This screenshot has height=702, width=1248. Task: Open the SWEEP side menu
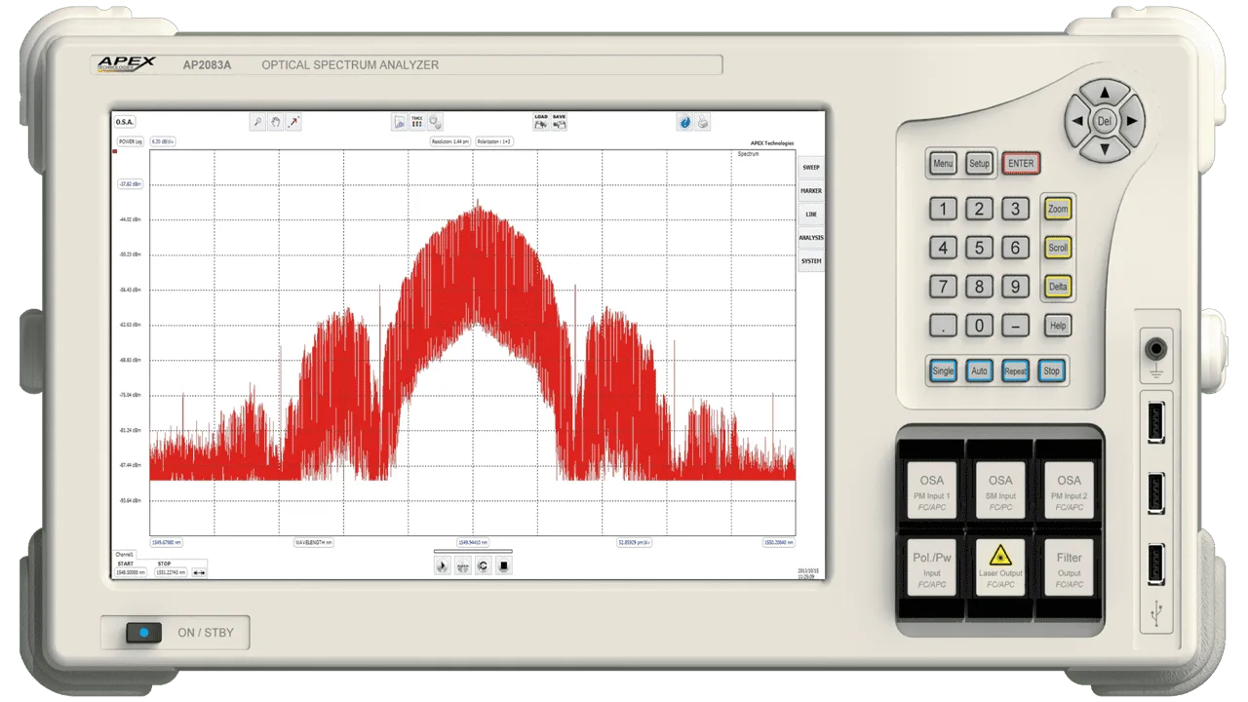click(x=810, y=168)
